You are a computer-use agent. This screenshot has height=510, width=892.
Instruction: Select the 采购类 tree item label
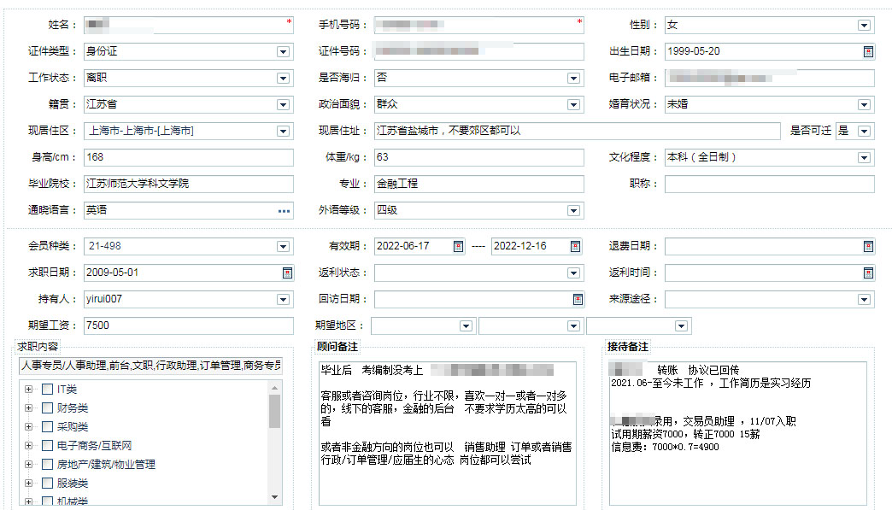(73, 427)
